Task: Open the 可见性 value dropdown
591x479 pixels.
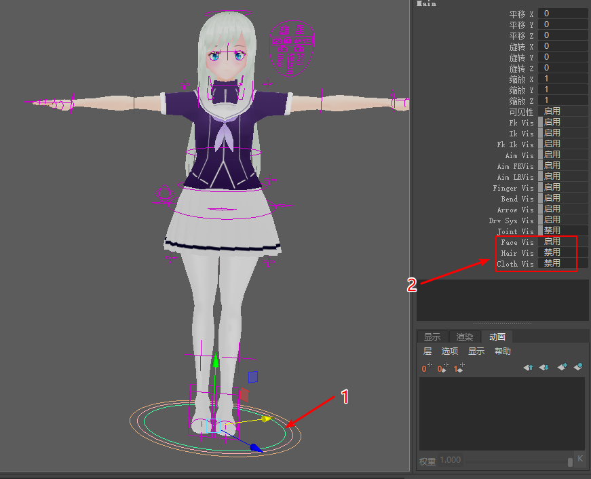Action: tap(563, 111)
